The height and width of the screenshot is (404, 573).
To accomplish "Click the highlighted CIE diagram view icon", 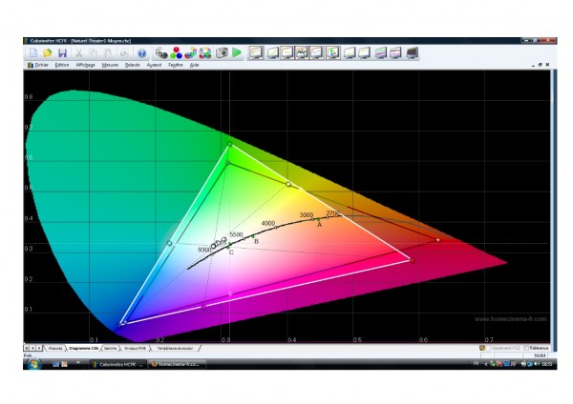I will click(333, 53).
